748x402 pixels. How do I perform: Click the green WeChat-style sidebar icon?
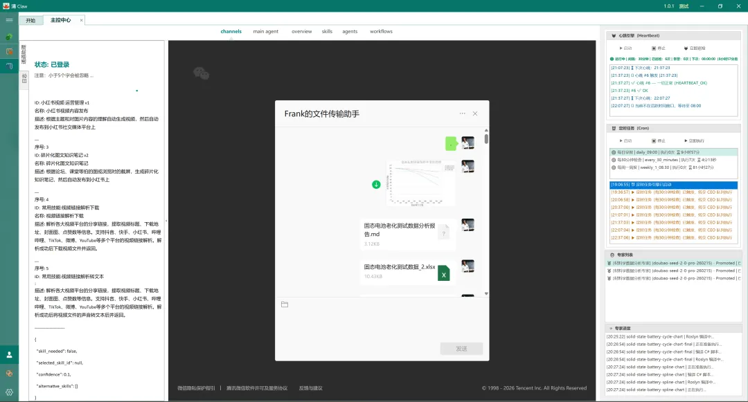[x=9, y=37]
